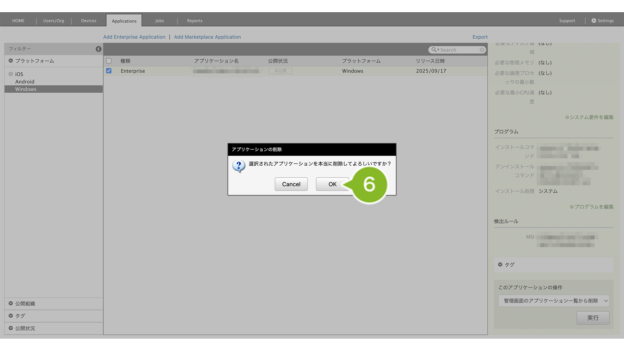
Task: Expand the 公開組織 filter section
Action: tap(11, 303)
